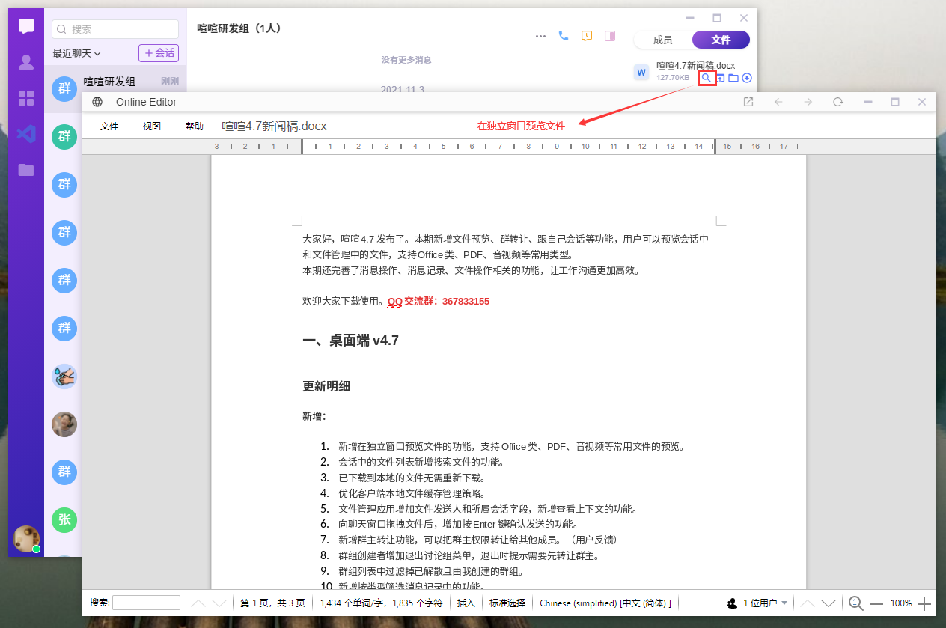The height and width of the screenshot is (628, 946).
Task: Click the globe icon in Online Editor title
Action: (x=97, y=102)
